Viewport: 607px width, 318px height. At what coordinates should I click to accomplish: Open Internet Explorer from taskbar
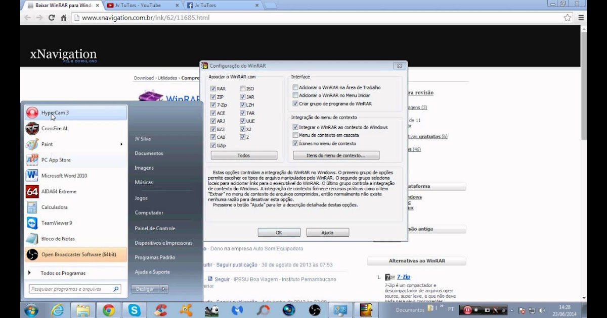tap(58, 310)
